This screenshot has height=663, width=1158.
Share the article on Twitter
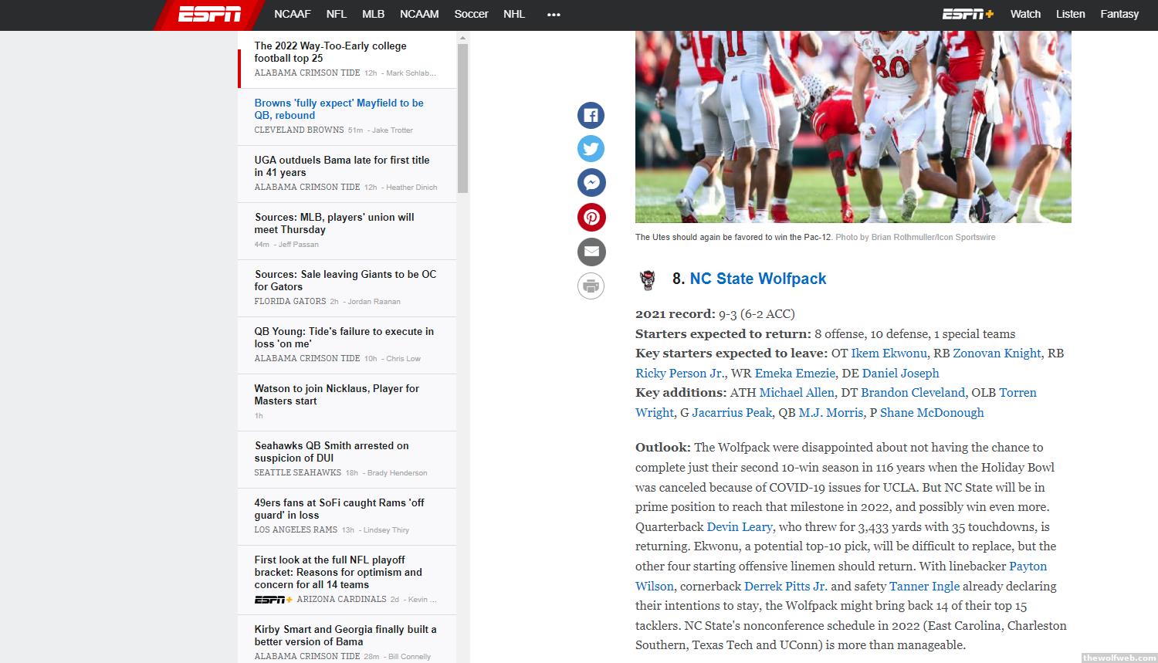coord(591,149)
